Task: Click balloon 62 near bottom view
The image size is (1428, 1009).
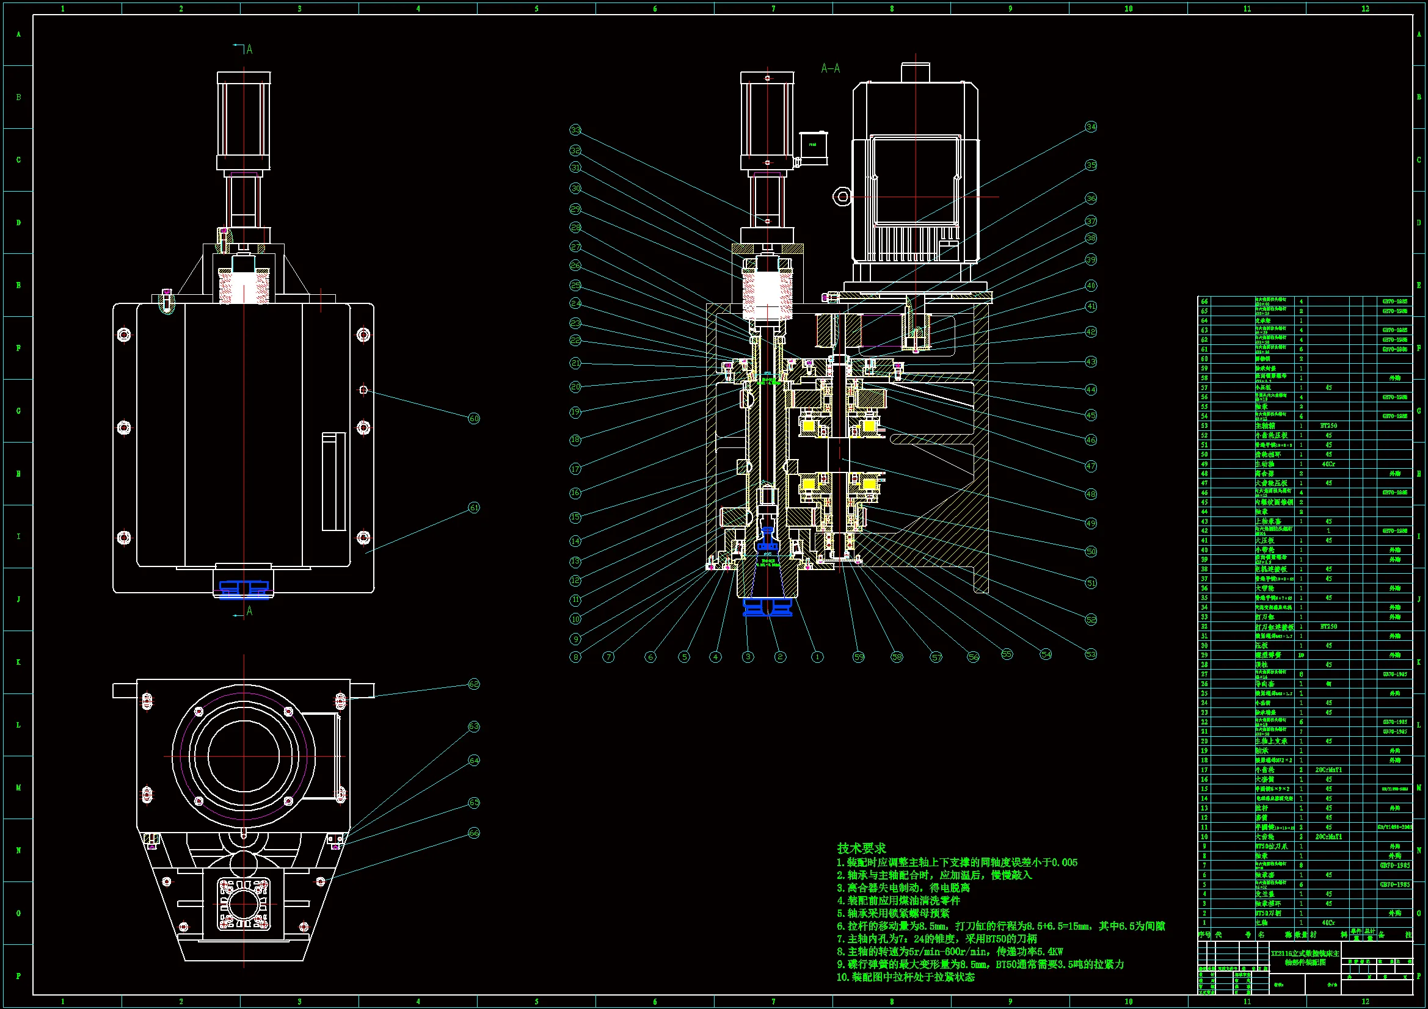Action: (x=474, y=684)
